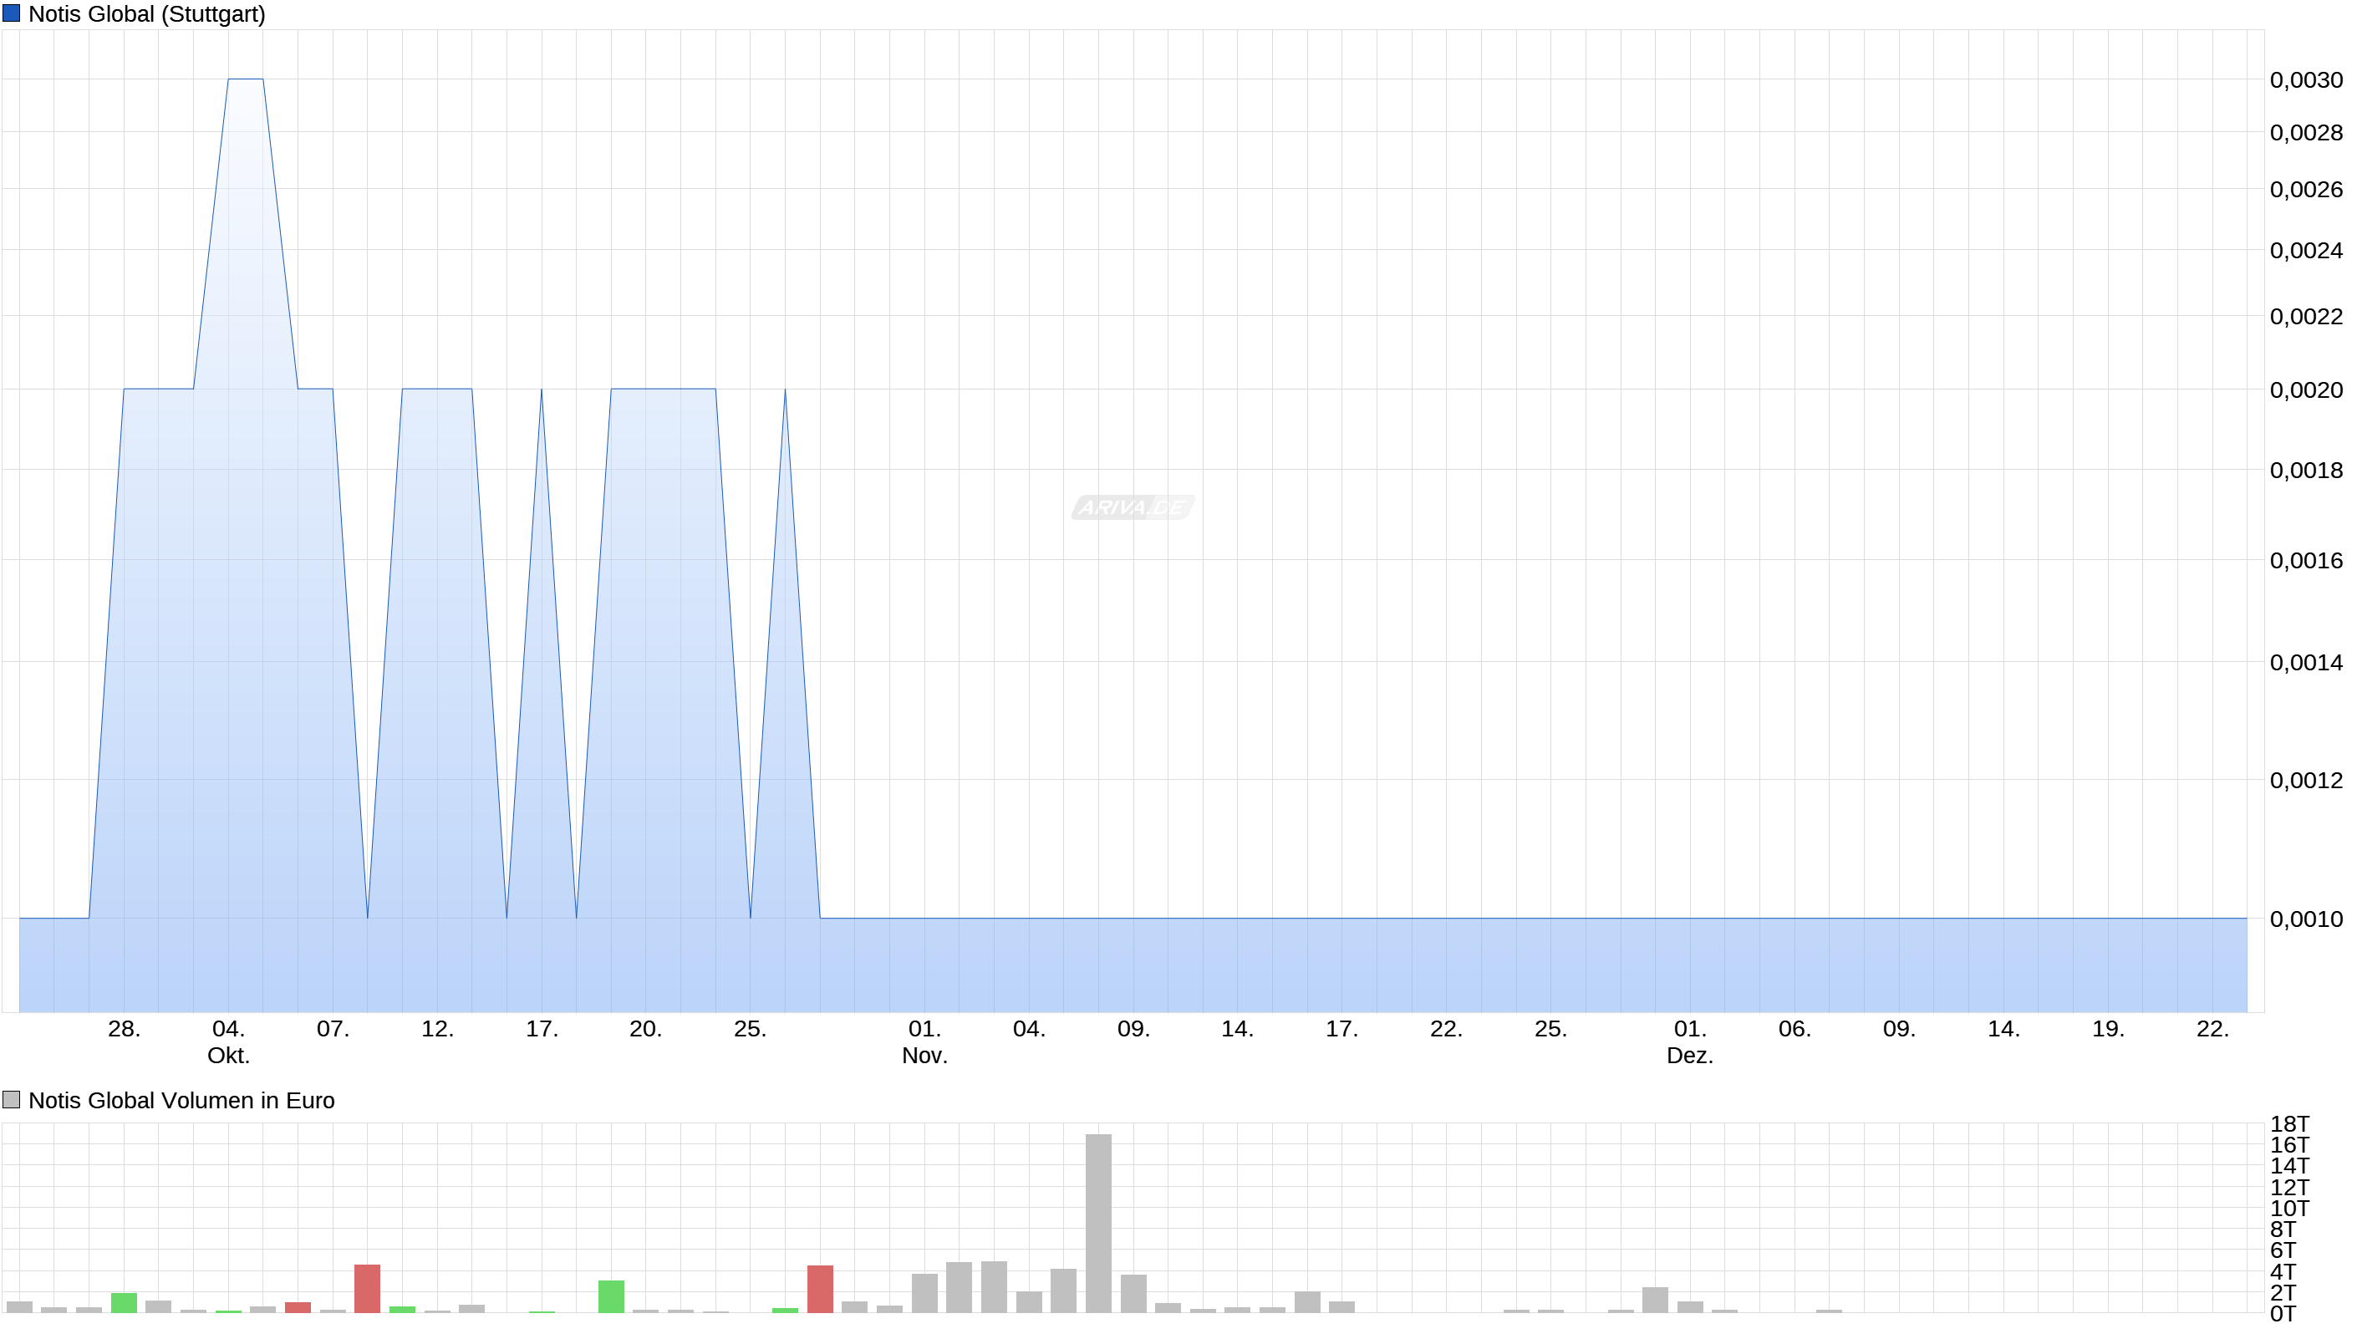
Task: Click the 0,0030 price axis label
Action: (2309, 80)
